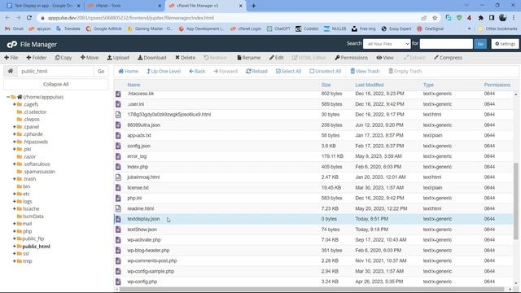Select the lscmData folder in tree
Image resolution: width=521 pixels, height=293 pixels.
pyautogui.click(x=33, y=216)
